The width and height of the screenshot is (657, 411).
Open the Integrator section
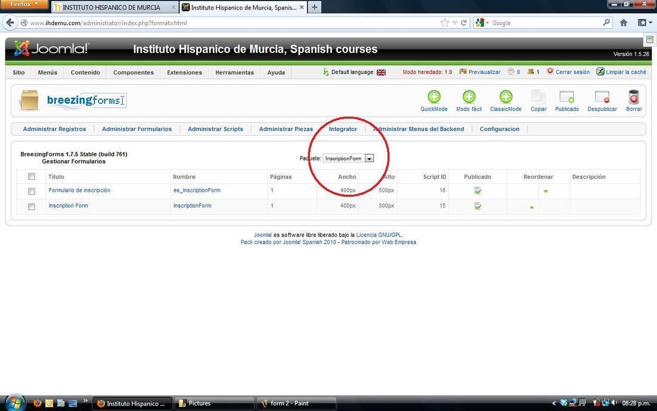point(343,129)
